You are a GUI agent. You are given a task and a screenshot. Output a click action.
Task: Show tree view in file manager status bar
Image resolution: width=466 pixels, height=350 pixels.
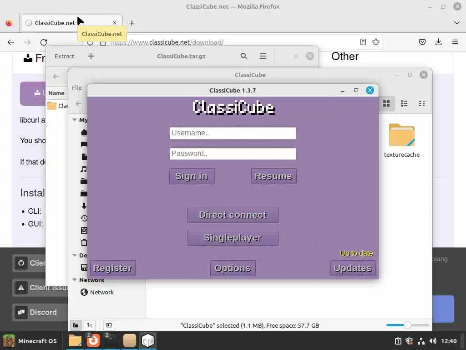pos(90,325)
